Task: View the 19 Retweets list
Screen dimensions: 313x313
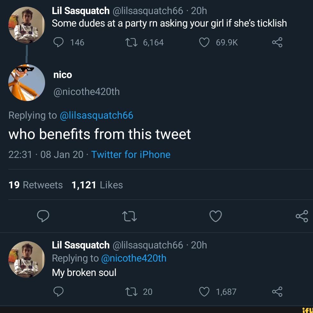Action: tap(35, 185)
